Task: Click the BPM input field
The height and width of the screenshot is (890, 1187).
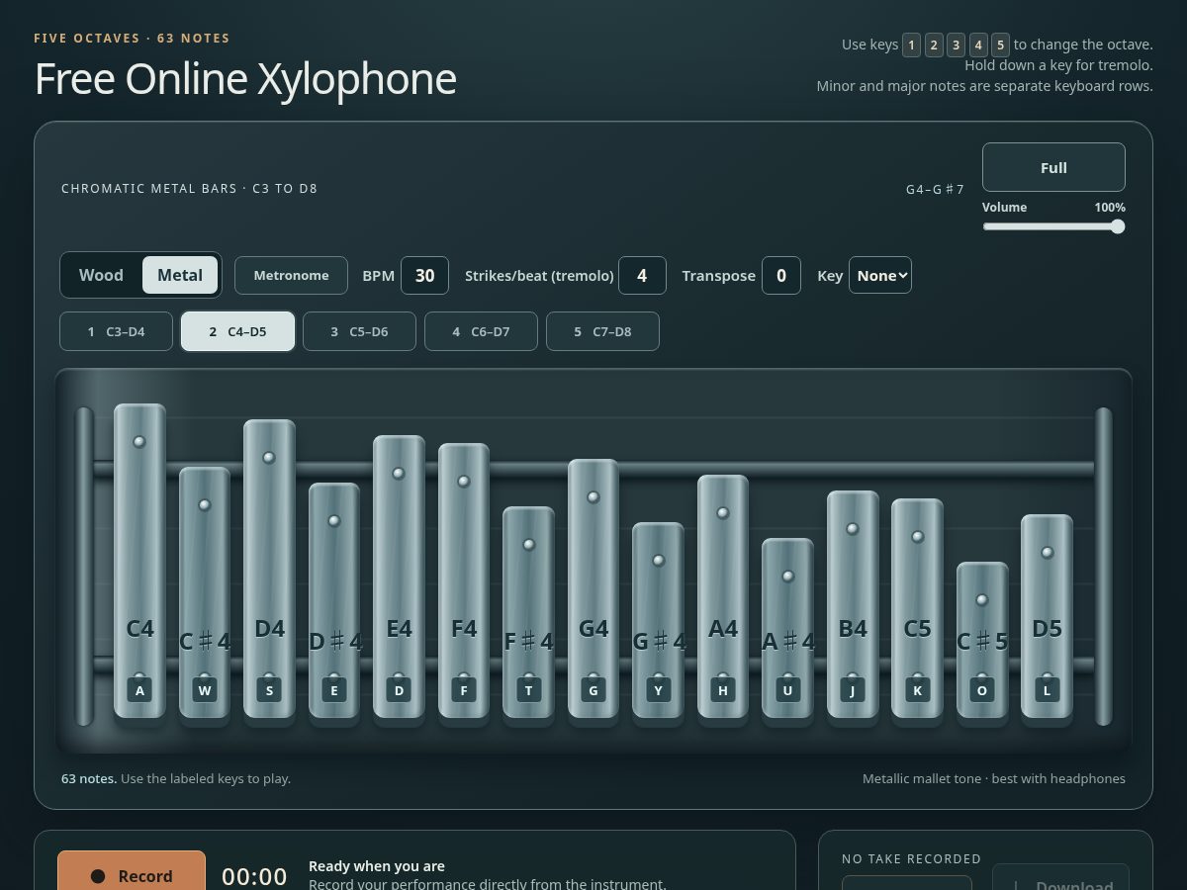Action: [x=424, y=275]
